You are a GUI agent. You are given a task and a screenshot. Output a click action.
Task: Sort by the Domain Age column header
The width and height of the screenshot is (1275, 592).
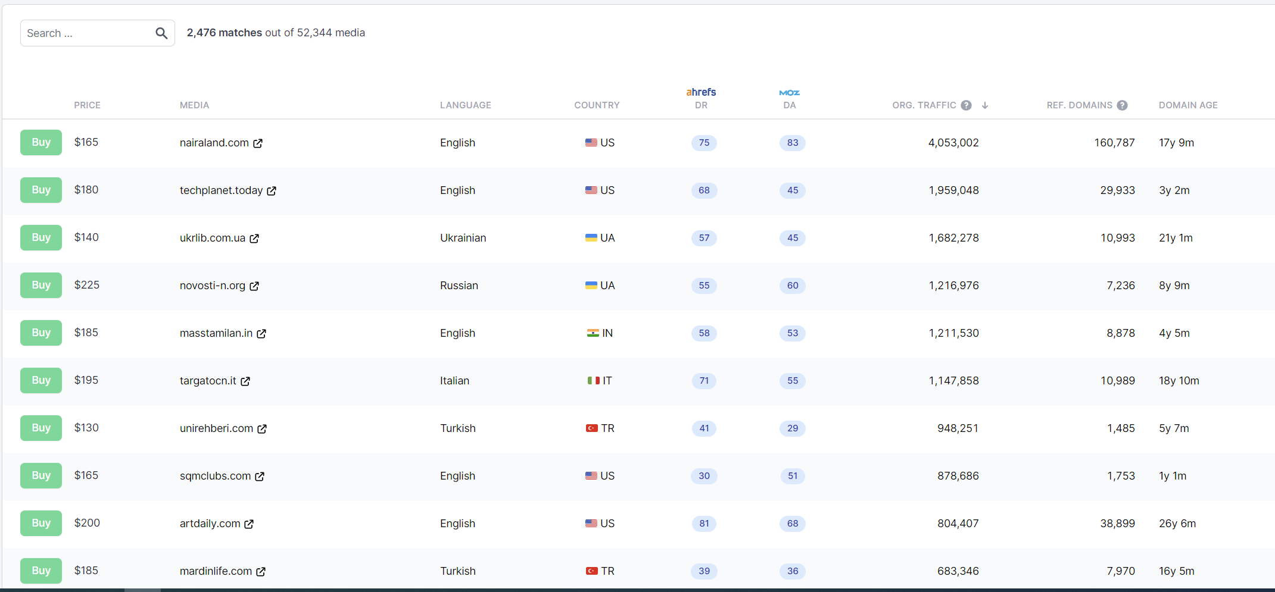point(1188,105)
